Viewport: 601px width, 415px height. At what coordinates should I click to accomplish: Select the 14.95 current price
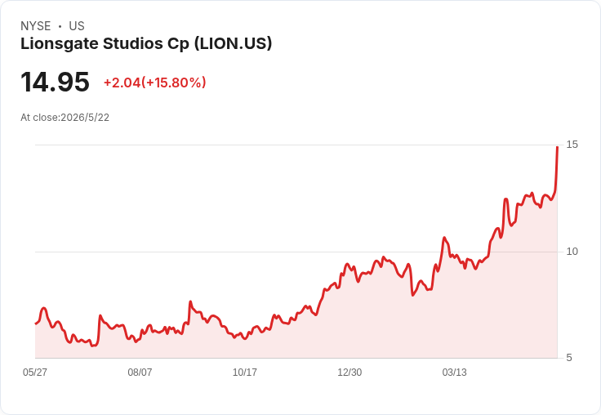[55, 82]
